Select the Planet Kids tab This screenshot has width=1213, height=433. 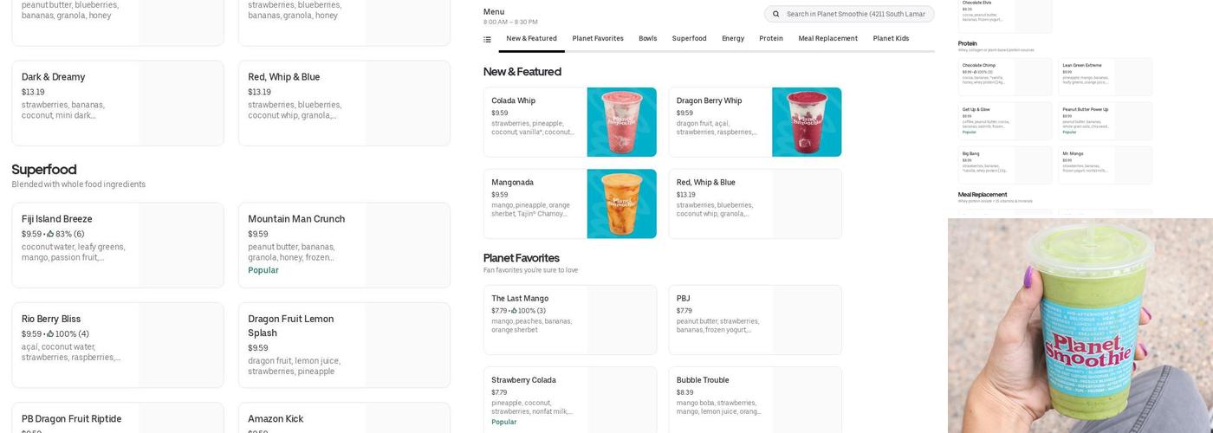click(891, 39)
